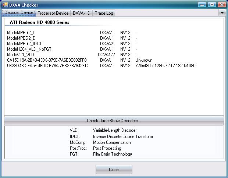Select the ATI Radeon HD 4800 Series header
Viewport: 228px width, 178px height.
(x=39, y=22)
